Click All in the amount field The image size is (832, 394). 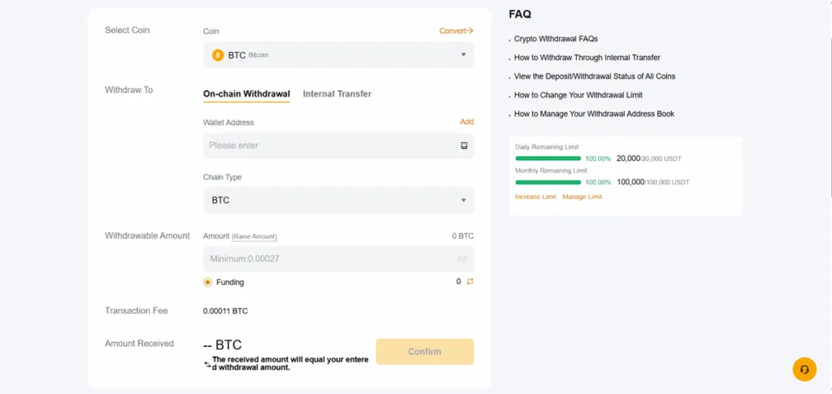click(461, 259)
